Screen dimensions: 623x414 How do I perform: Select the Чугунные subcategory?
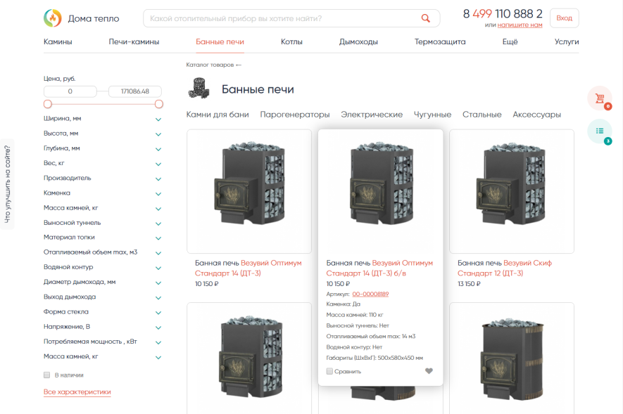pyautogui.click(x=432, y=115)
